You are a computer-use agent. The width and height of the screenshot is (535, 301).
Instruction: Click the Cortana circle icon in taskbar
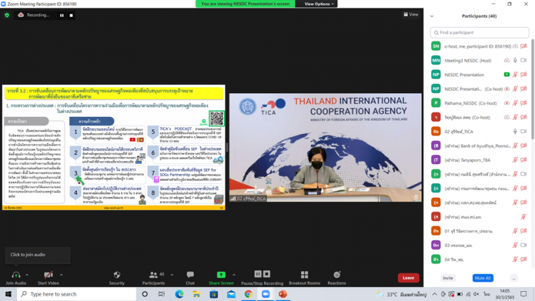(x=144, y=294)
